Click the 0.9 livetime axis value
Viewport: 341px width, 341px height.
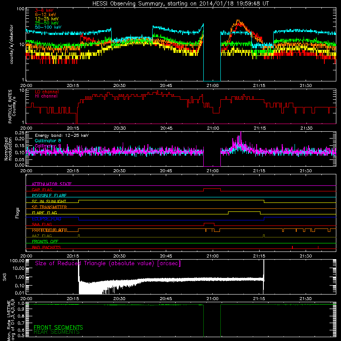[21, 309]
